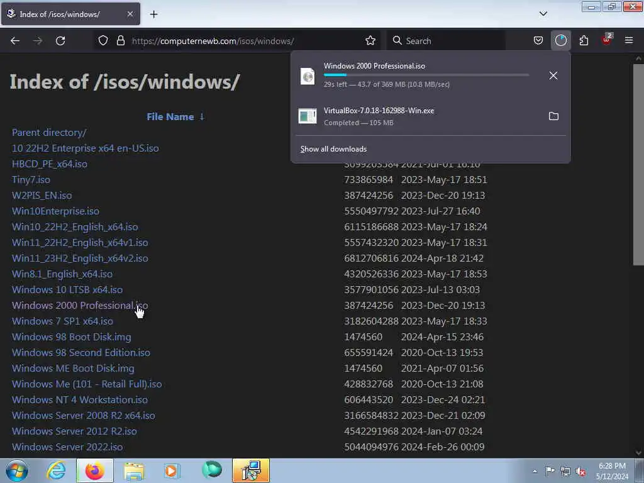Click the W2PIS_EN.iso link
Image resolution: width=644 pixels, height=483 pixels.
42,196
